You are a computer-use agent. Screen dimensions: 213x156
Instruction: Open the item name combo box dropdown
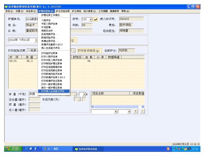pos(115,112)
